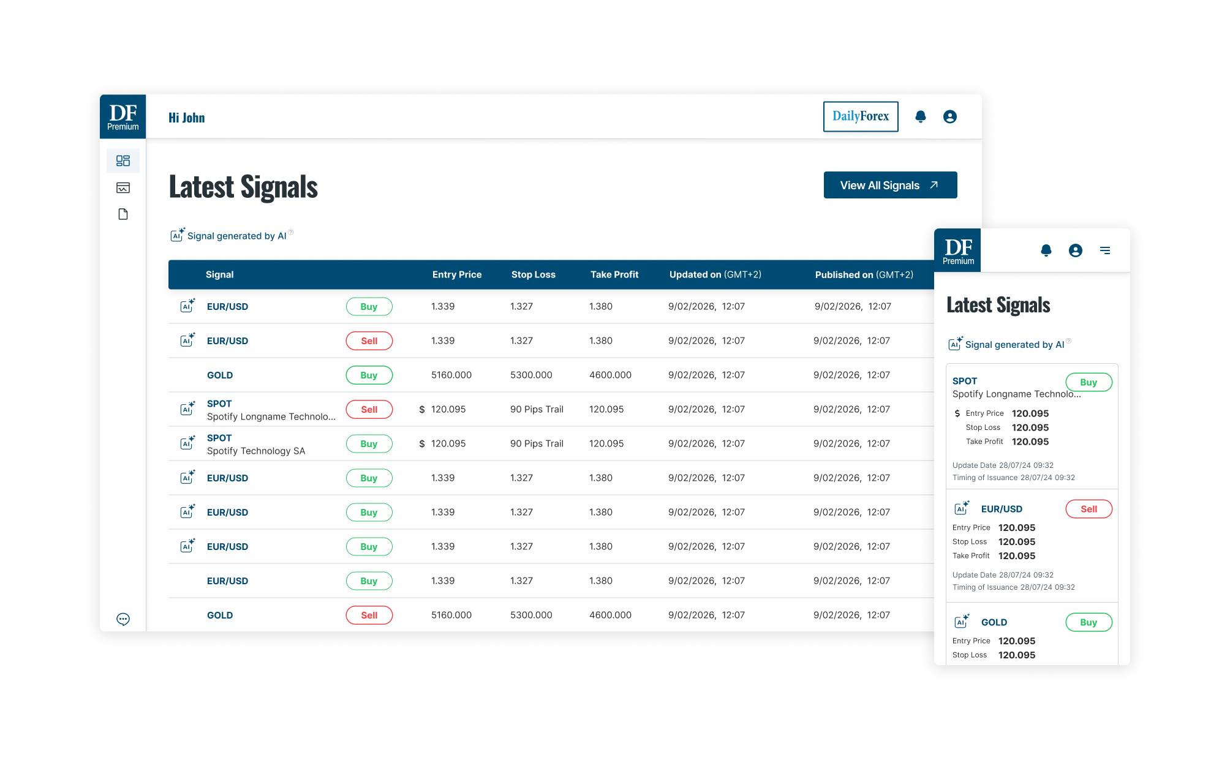Select the charts icon in the left sidebar

point(123,187)
